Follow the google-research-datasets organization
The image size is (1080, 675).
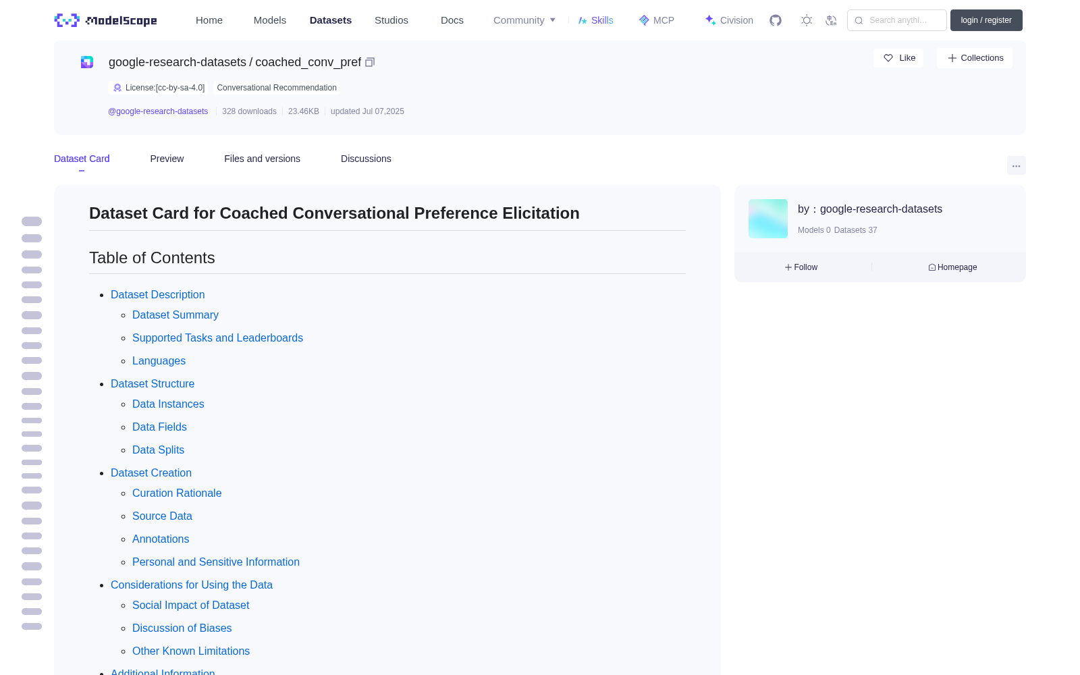coord(801,267)
